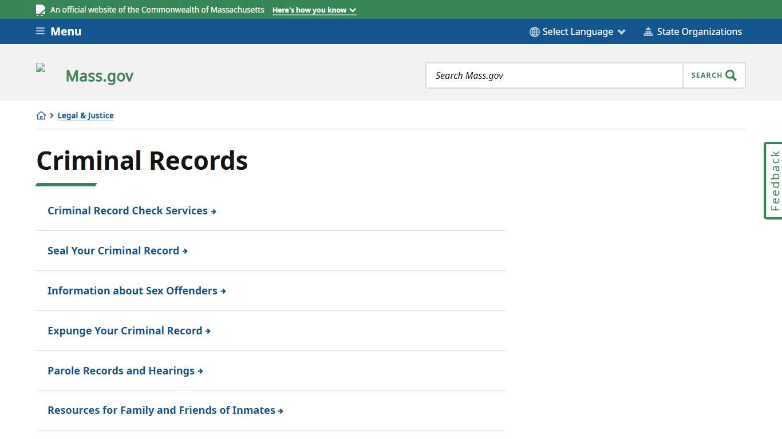
Task: Select State Organizations in the top bar
Action: click(699, 31)
